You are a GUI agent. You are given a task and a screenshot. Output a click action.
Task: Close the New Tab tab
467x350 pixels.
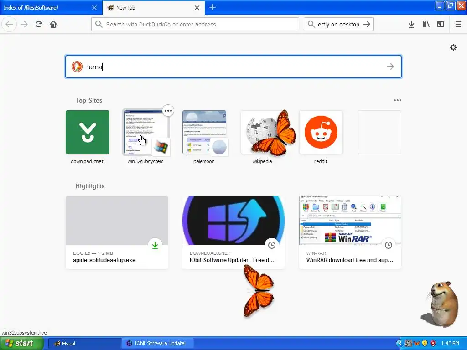pyautogui.click(x=197, y=8)
